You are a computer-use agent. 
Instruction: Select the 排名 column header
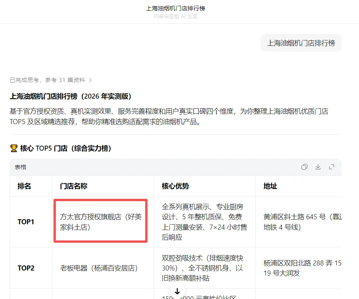[25, 186]
